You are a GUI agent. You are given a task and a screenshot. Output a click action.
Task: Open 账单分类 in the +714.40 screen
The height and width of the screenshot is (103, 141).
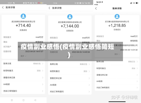coord(23,64)
